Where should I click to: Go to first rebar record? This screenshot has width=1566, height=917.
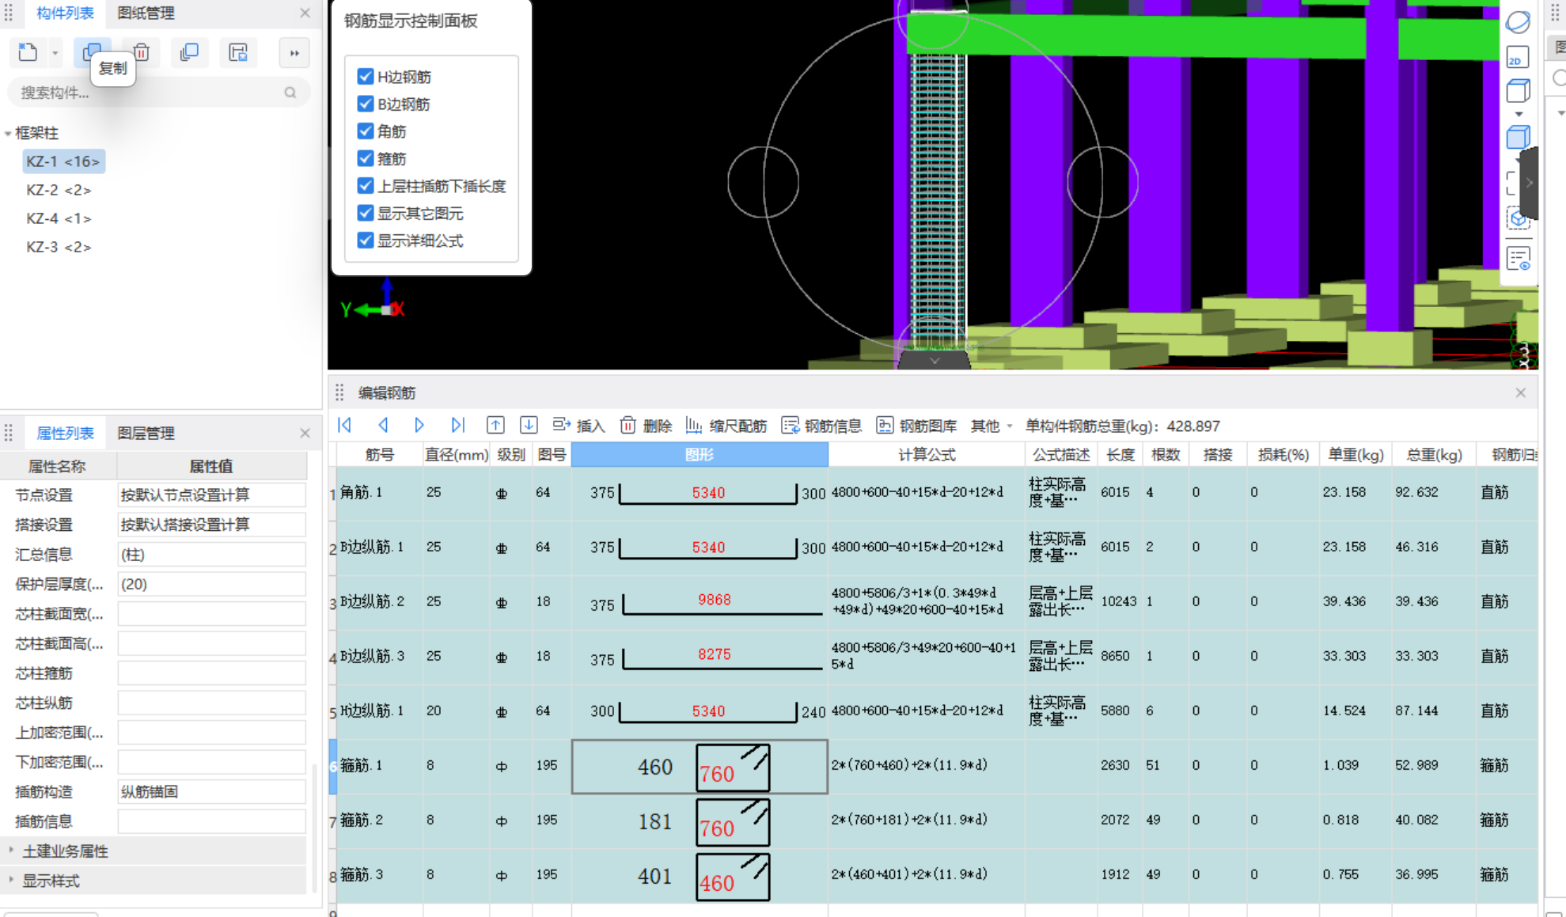(x=344, y=425)
